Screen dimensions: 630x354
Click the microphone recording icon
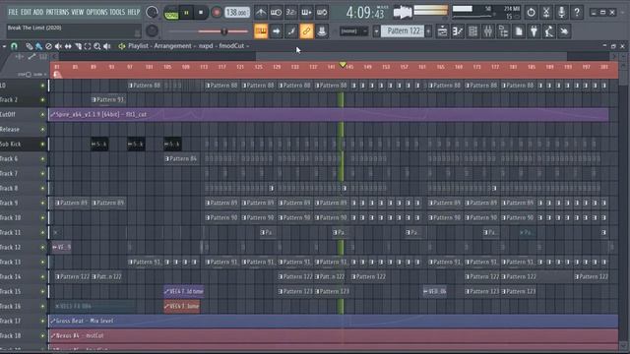(561, 13)
